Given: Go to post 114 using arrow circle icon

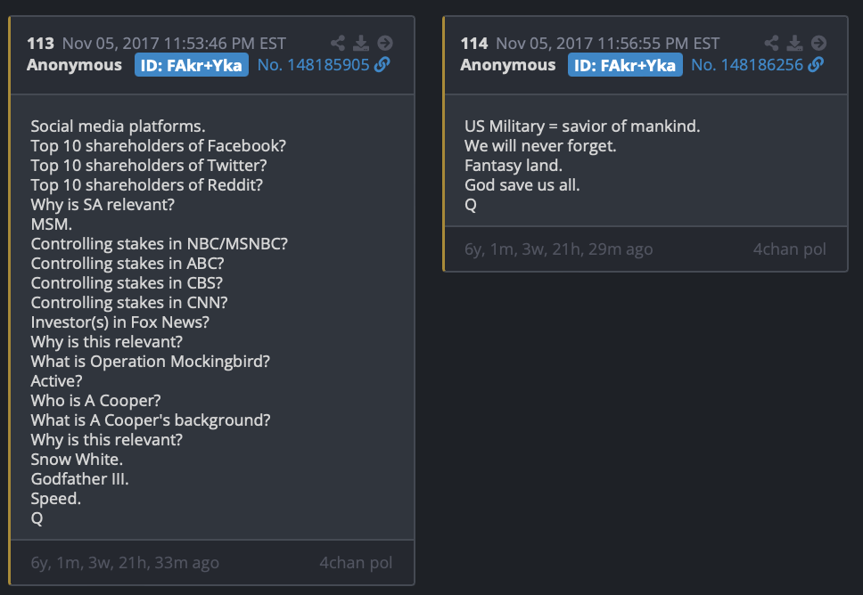Looking at the screenshot, I should coord(818,43).
